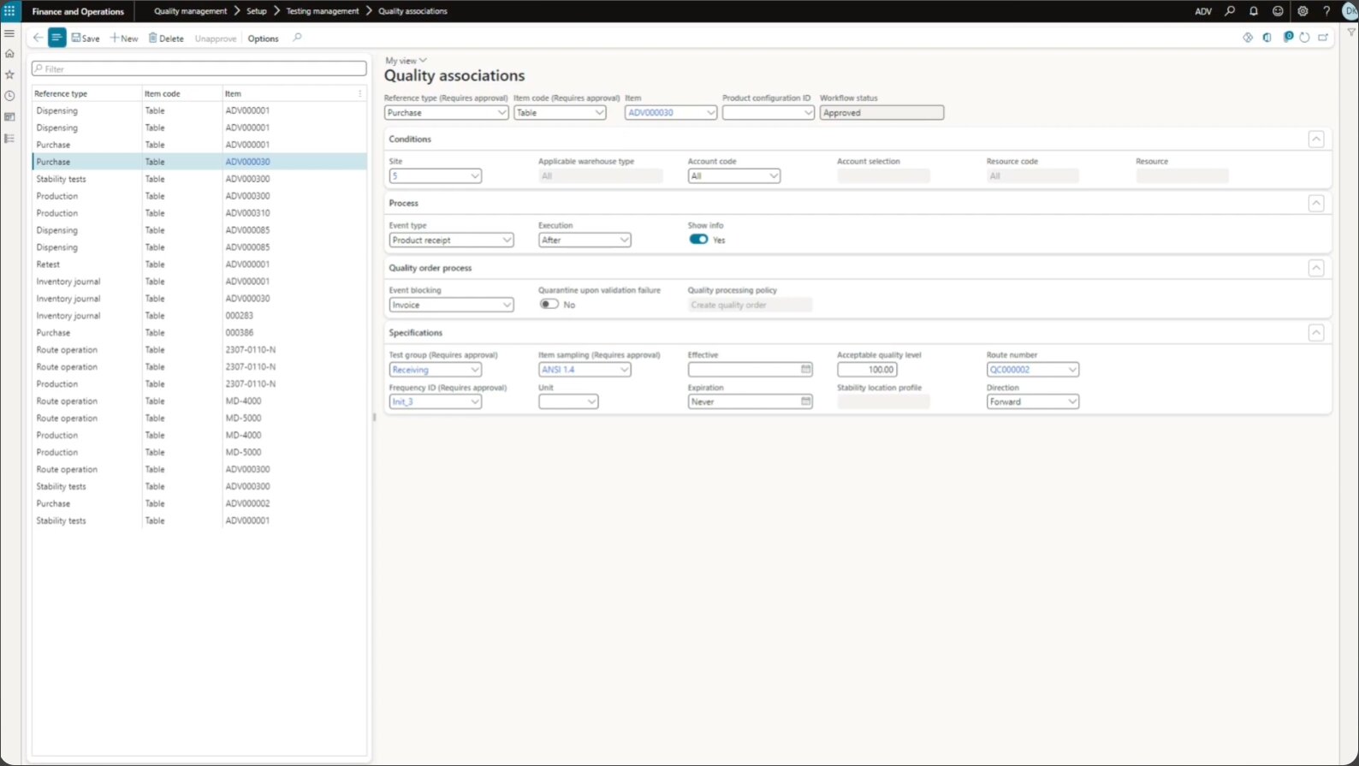Open Favorites star in sidebar
Screen dimensions: 1359x766
[9, 75]
